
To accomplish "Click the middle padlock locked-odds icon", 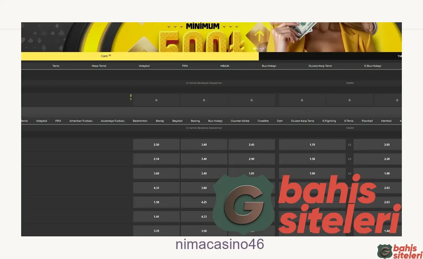I will [x=251, y=100].
